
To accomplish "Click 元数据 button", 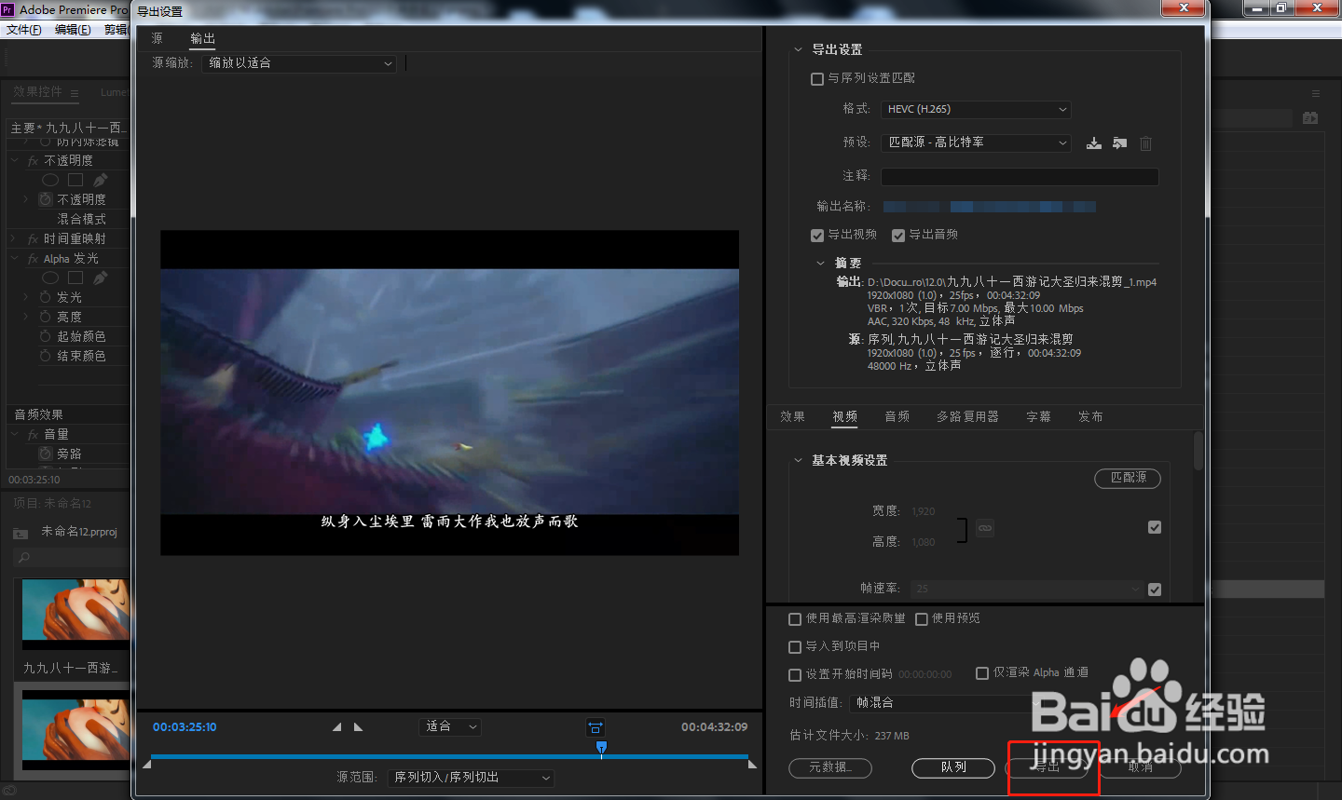I will (x=829, y=767).
